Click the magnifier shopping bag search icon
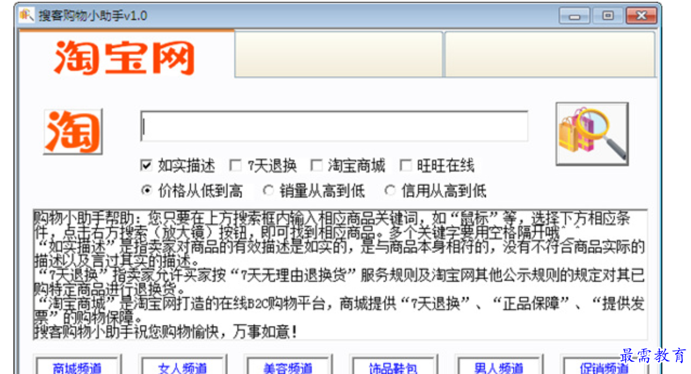This screenshot has height=374, width=691. [x=592, y=134]
